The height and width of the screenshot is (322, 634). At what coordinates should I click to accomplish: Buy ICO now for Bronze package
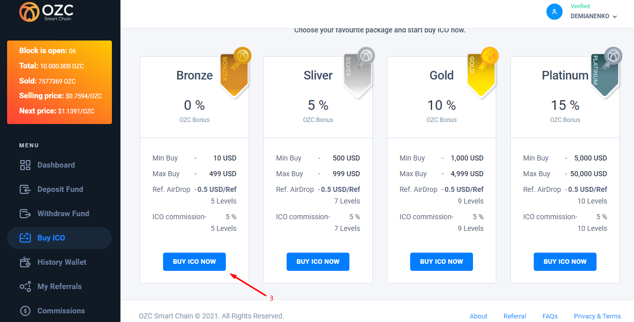[194, 262]
